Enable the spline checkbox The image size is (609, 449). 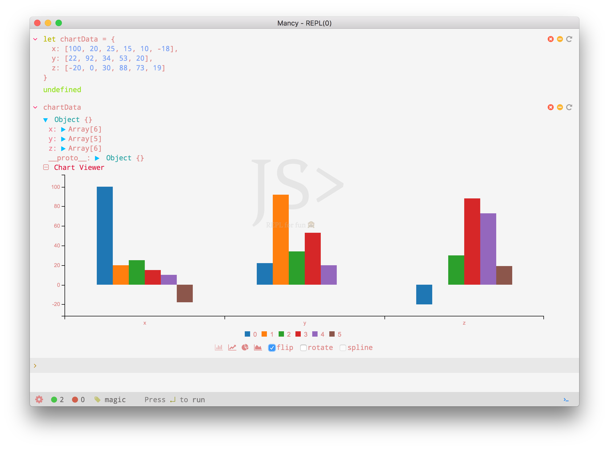click(343, 348)
